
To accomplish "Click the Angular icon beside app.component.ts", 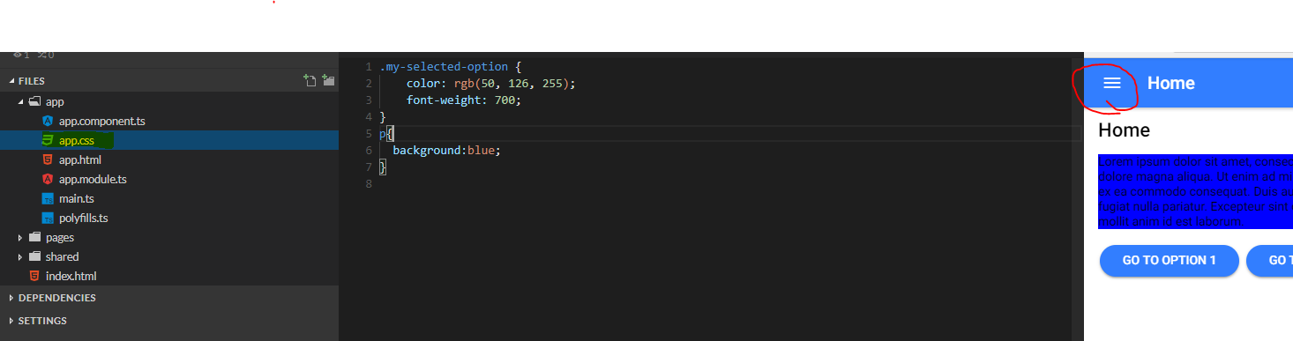I will (48, 121).
